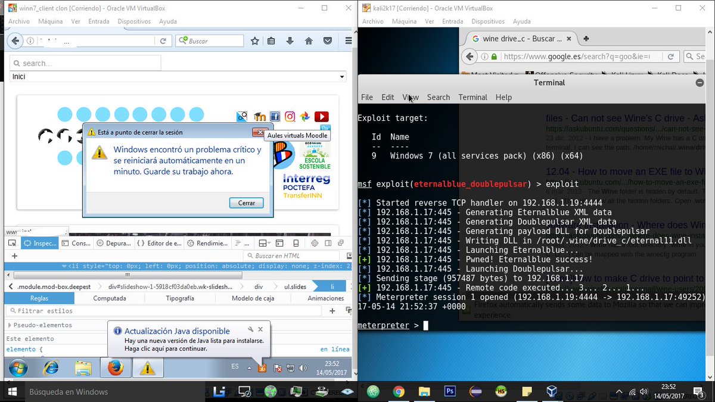
Task: Select the Tipografía tab
Action: 180,298
